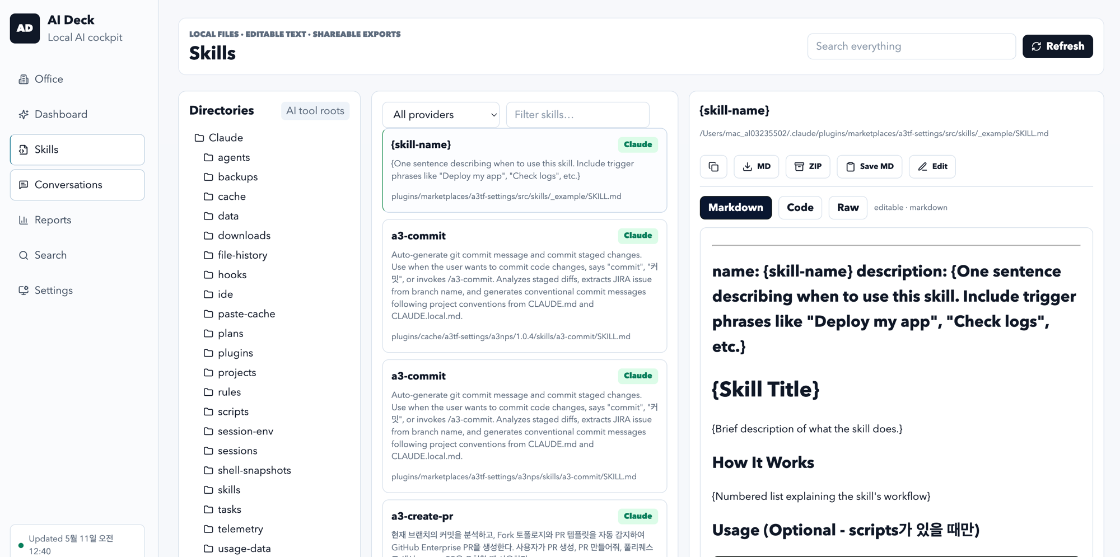Screen dimensions: 1120x557
Task: Open the All providers dropdown
Action: [x=441, y=115]
